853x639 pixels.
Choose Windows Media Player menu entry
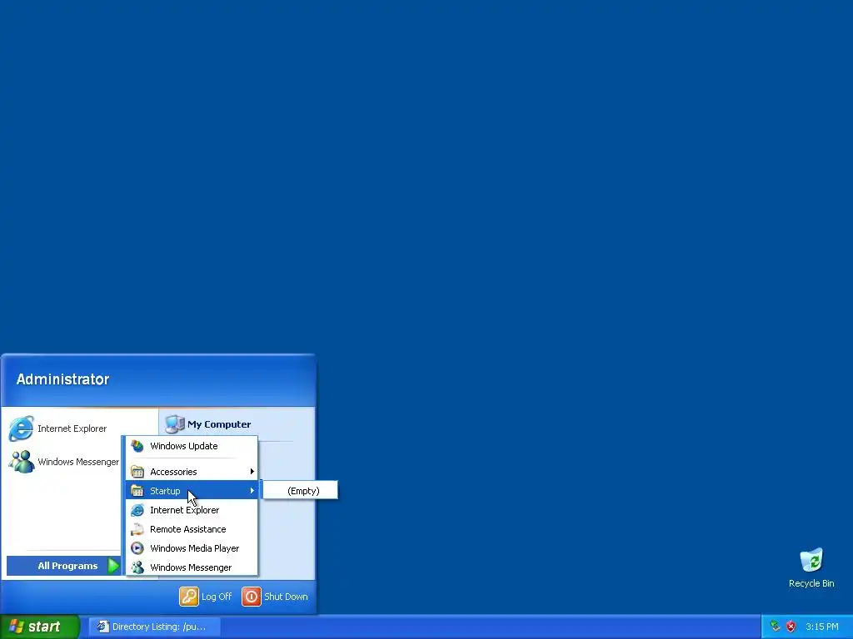tap(192, 548)
